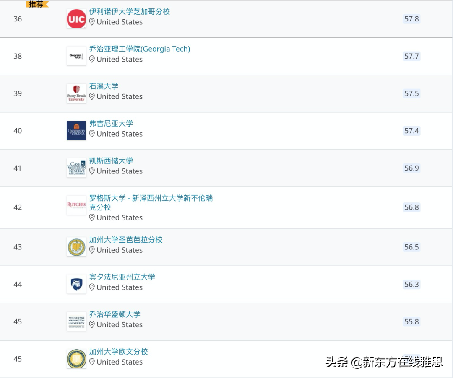Viewport: 453px width, 378px height.
Task: Click the UC Santa Barbara gold seal logo
Action: click(x=75, y=247)
